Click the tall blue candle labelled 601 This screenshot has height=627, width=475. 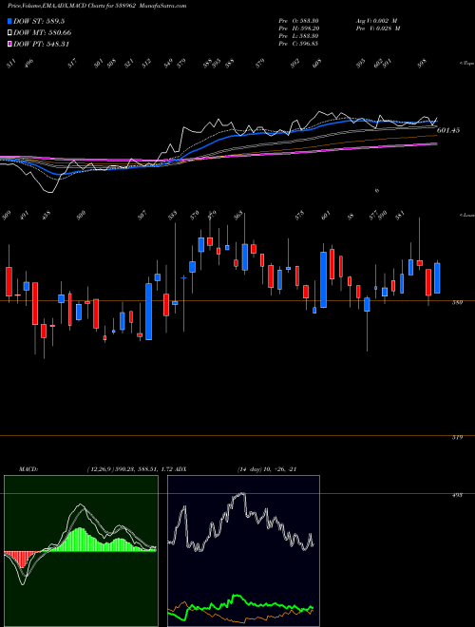323,279
